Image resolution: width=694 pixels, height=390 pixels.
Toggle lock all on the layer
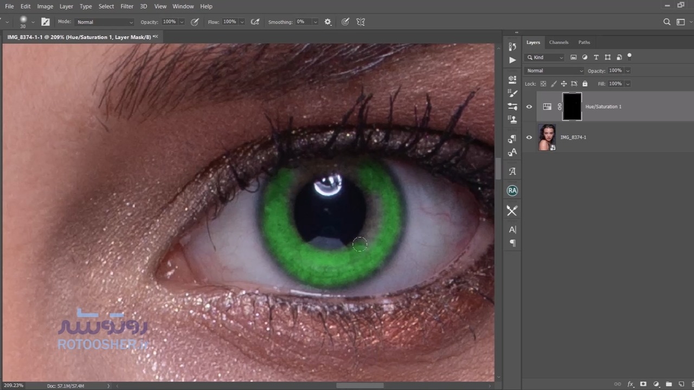pyautogui.click(x=584, y=84)
